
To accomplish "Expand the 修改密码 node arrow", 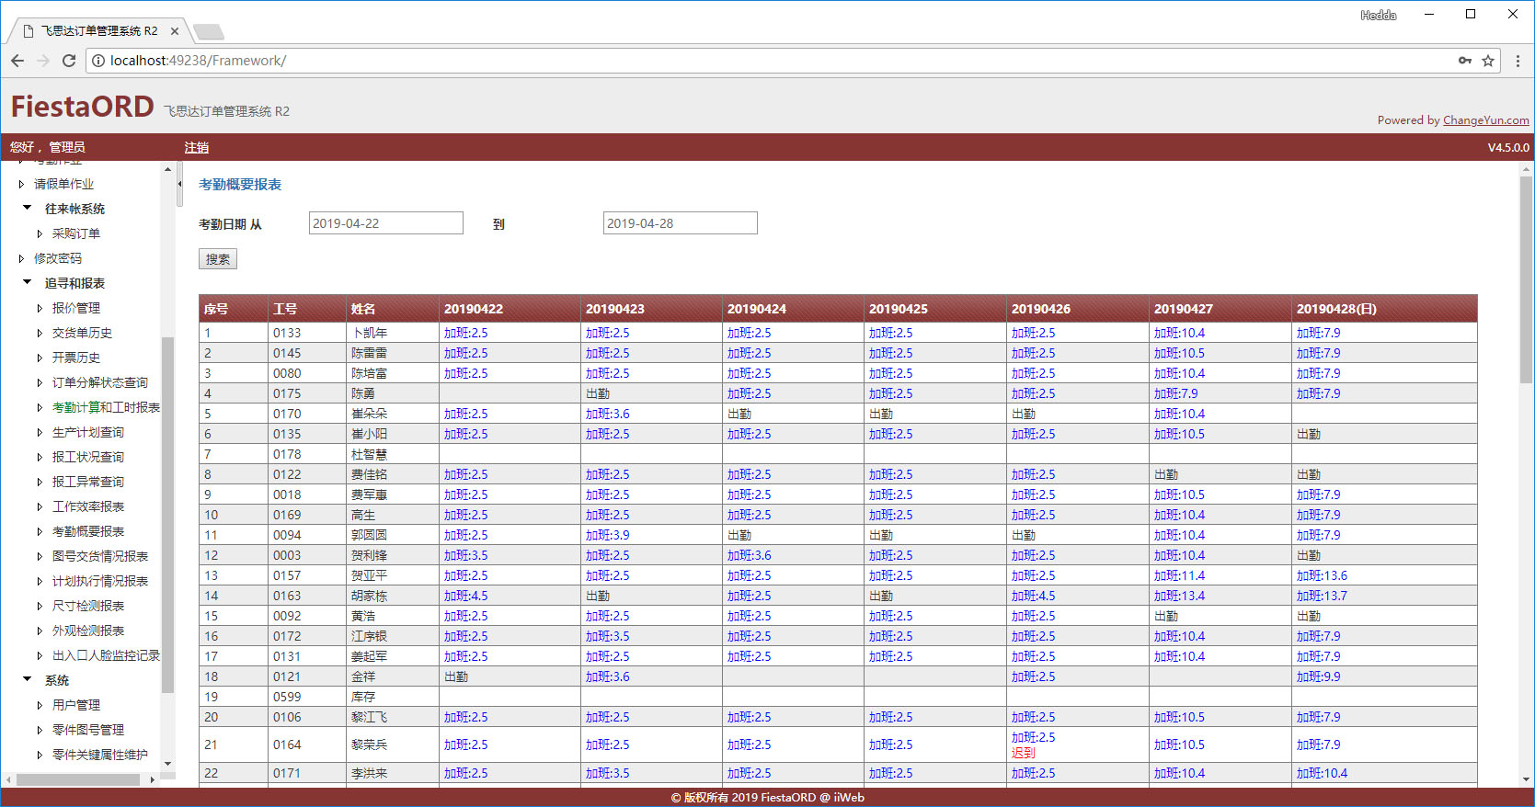I will 21,258.
